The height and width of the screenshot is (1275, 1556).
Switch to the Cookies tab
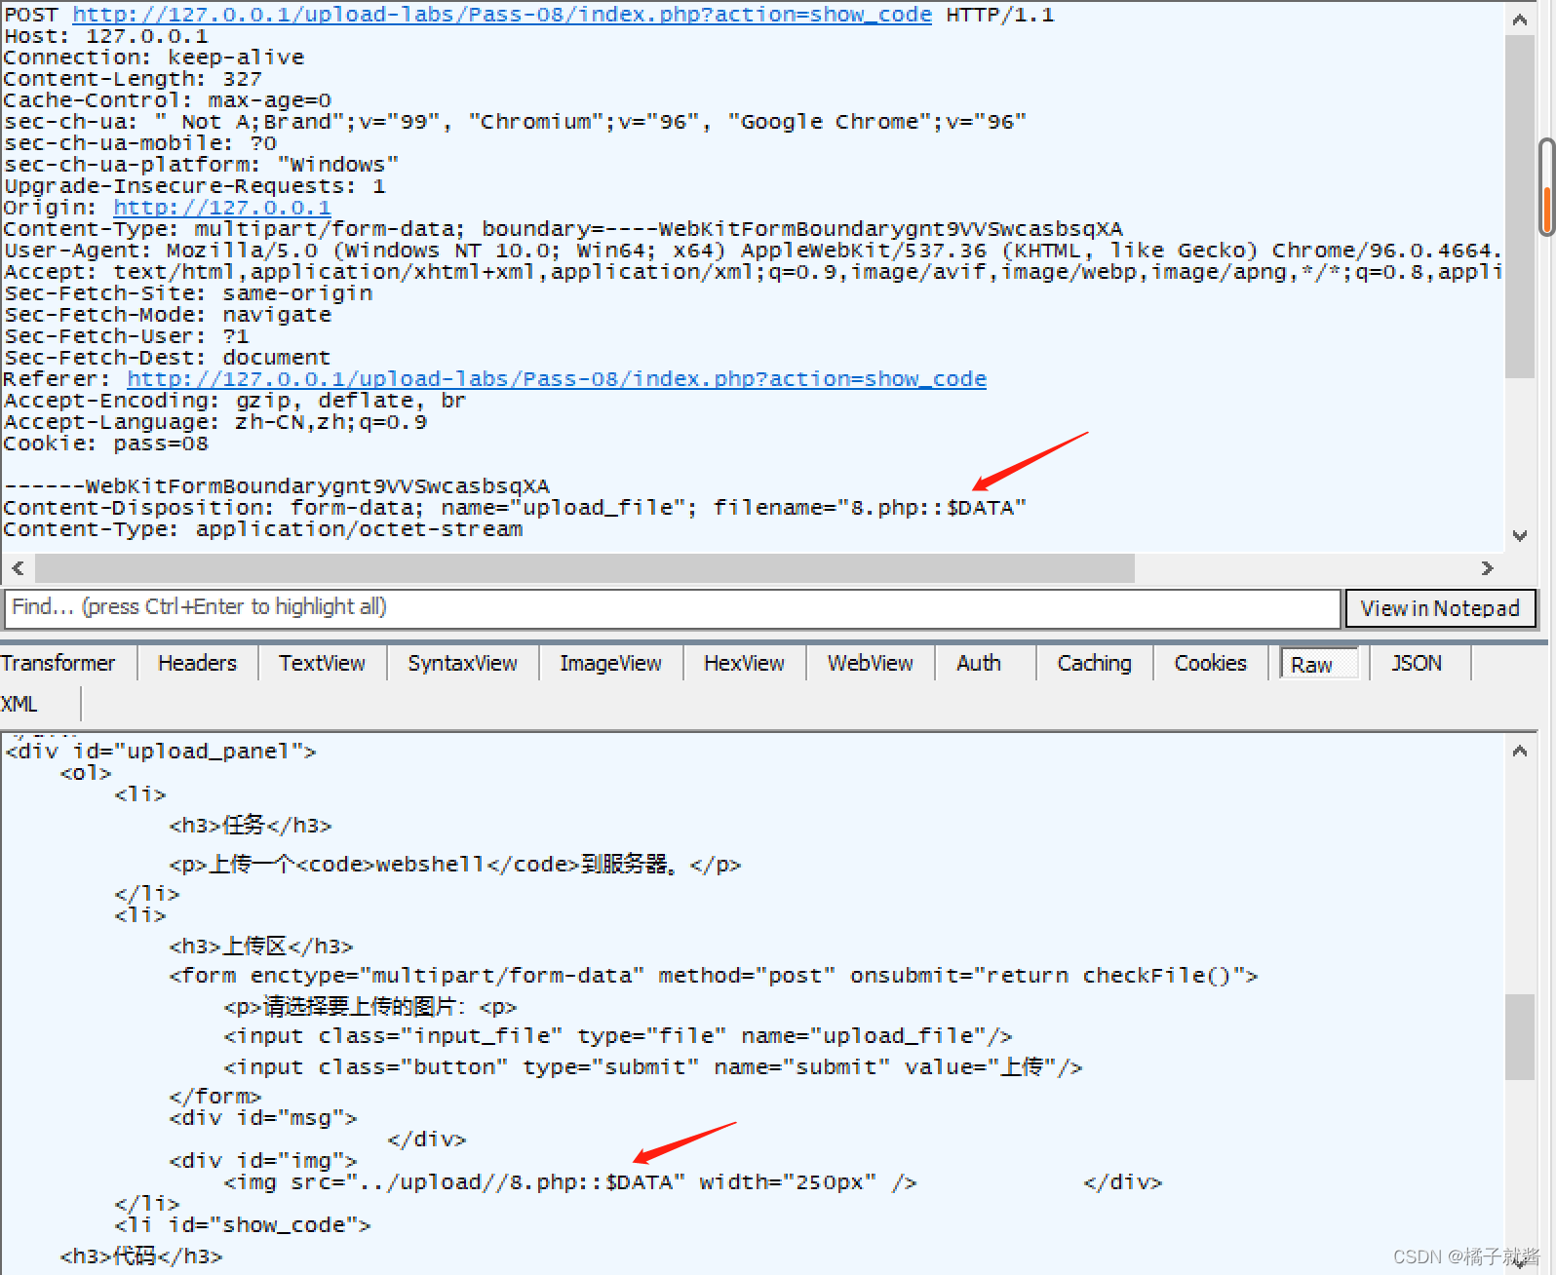1210,663
